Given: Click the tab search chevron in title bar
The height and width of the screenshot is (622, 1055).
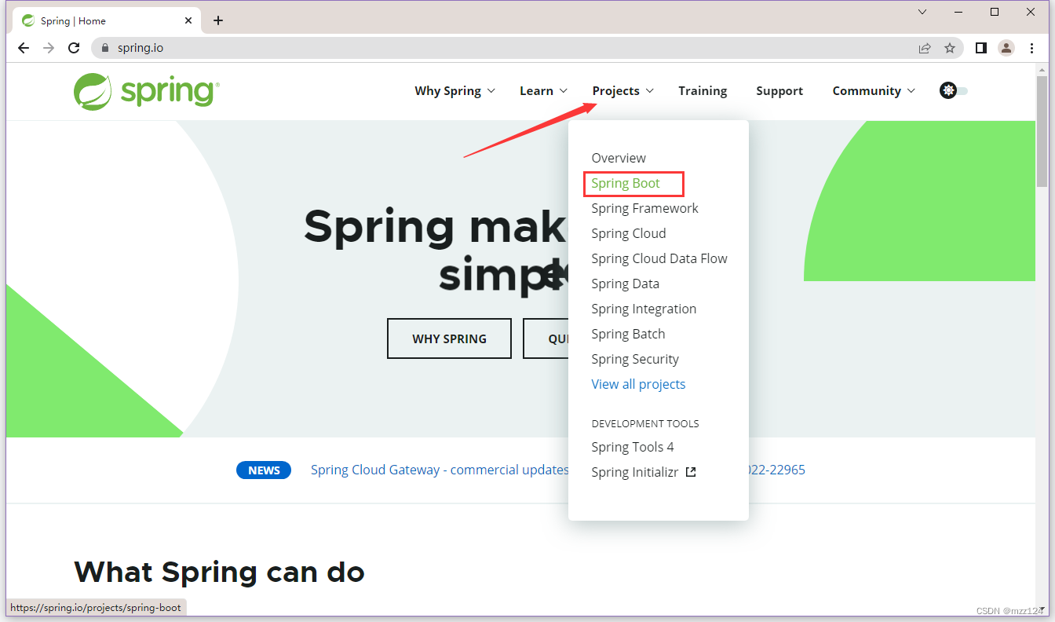Looking at the screenshot, I should tap(922, 12).
